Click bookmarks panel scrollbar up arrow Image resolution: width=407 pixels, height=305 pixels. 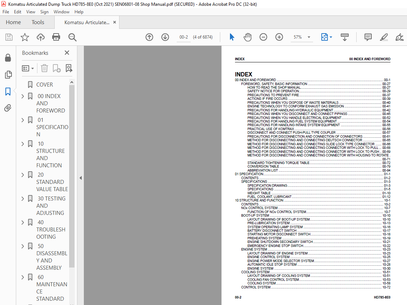(x=72, y=82)
